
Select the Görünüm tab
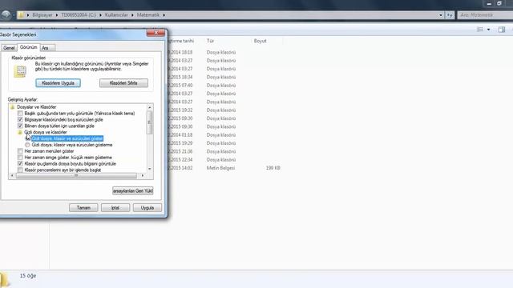[x=29, y=47]
